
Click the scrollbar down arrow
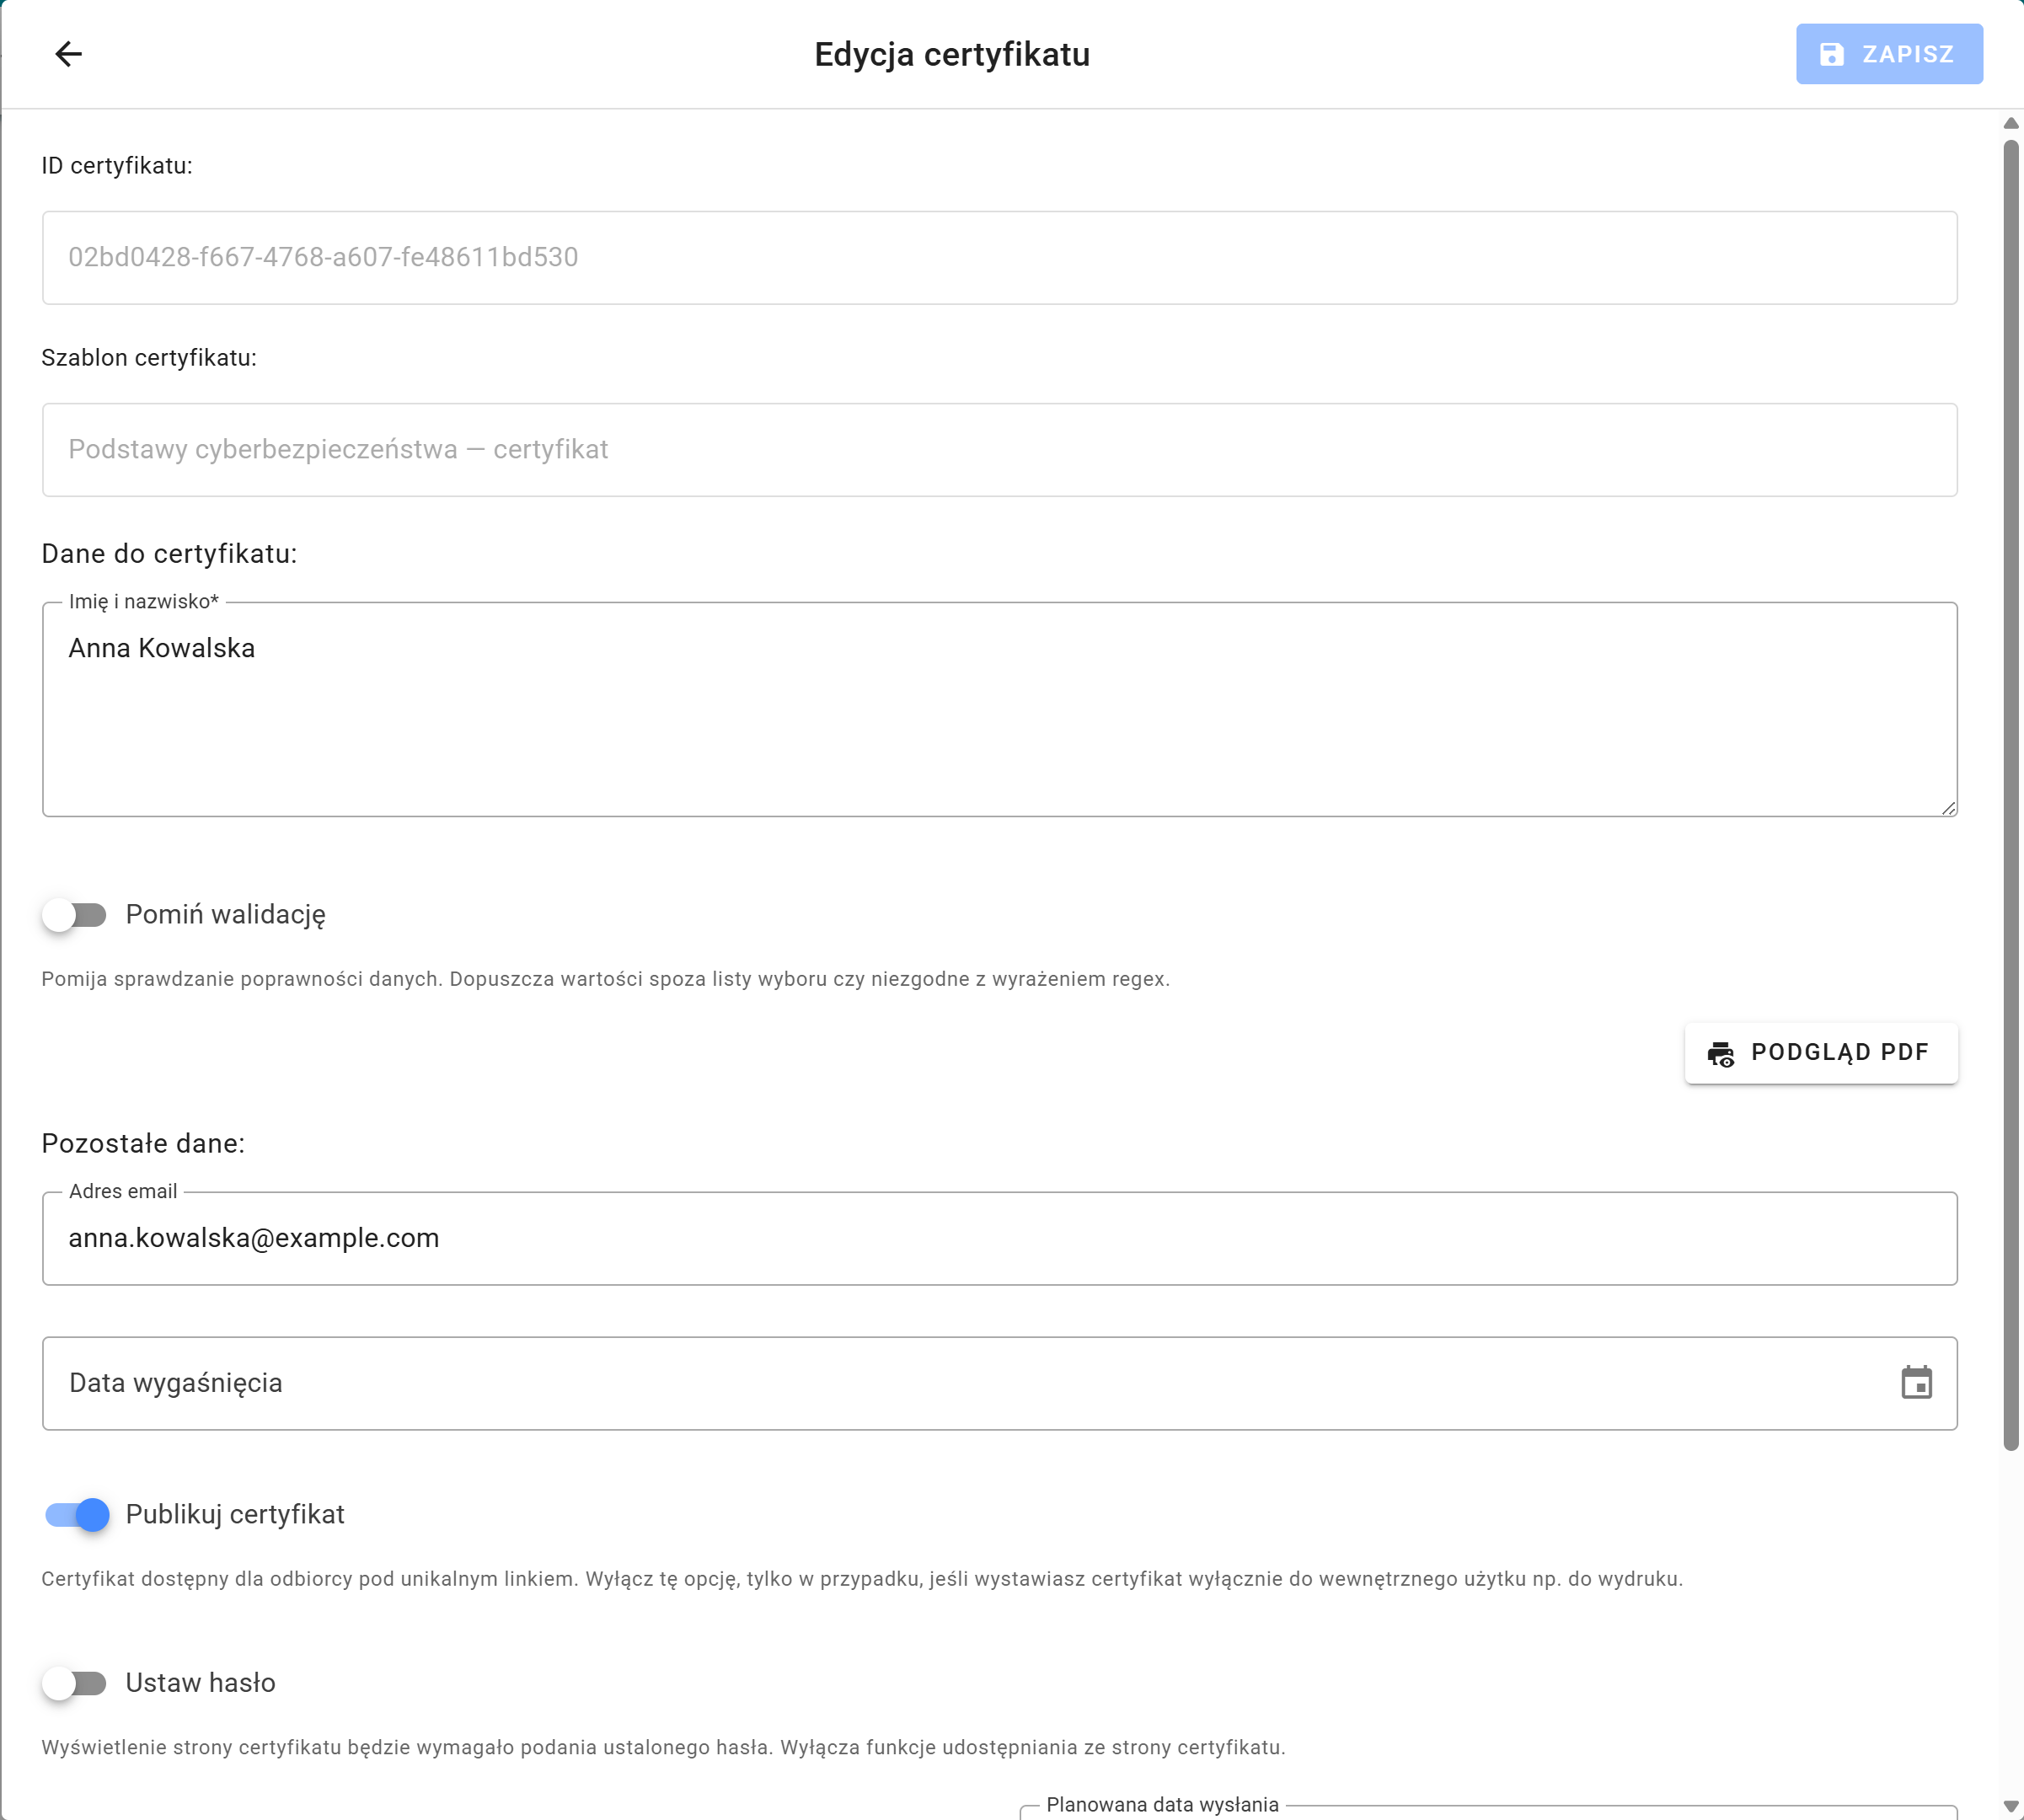(2011, 1807)
